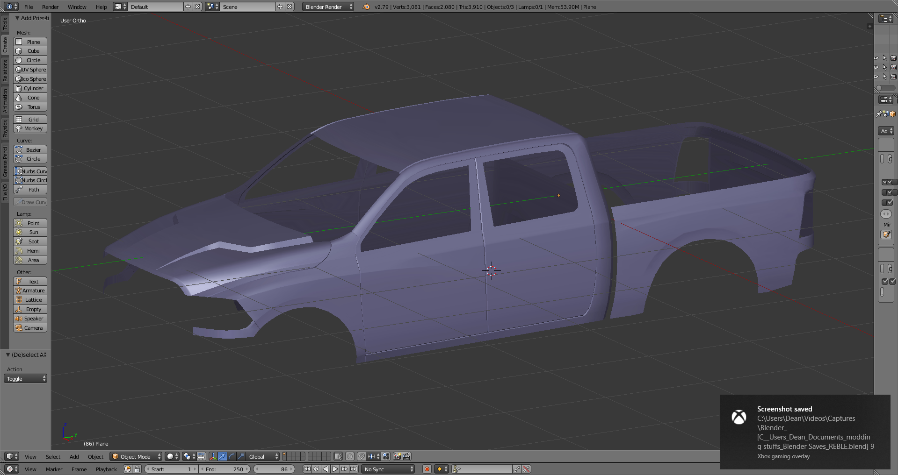Open the Global transform orientation dropdown
The height and width of the screenshot is (475, 898).
point(263,456)
